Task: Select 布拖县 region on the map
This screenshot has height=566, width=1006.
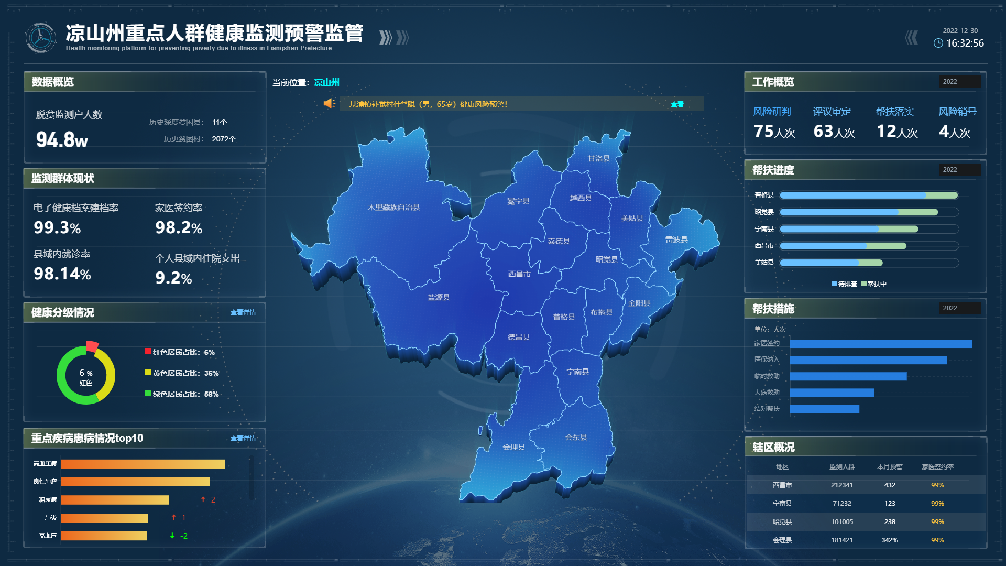Action: tap(602, 312)
